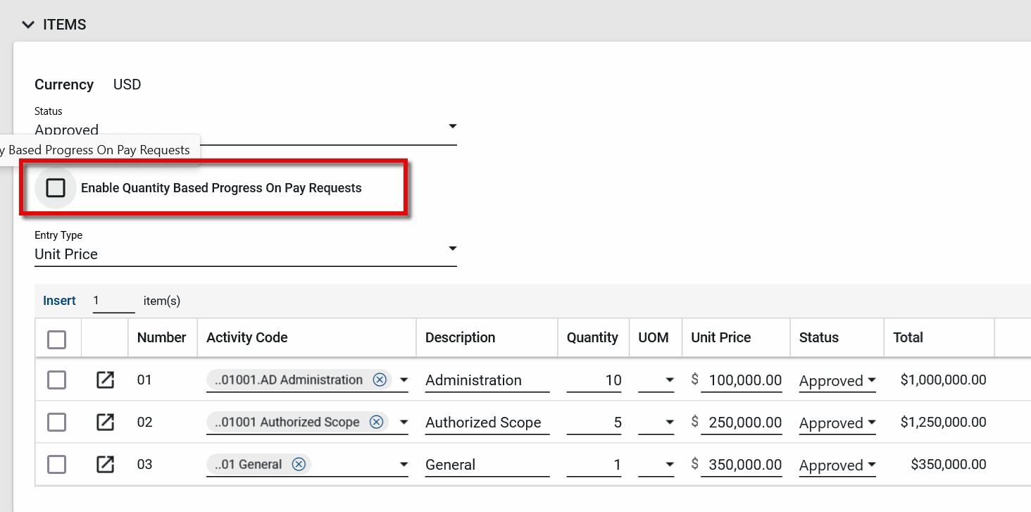Check the select-all checkbox in table header
1031x512 pixels.
point(56,339)
